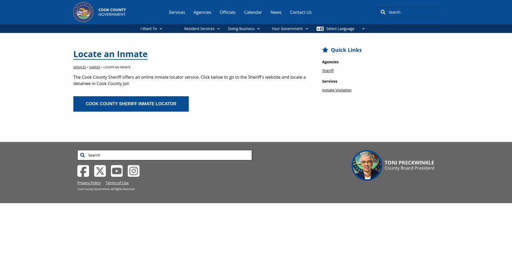Expand the Doing Business dropdown

244,29
